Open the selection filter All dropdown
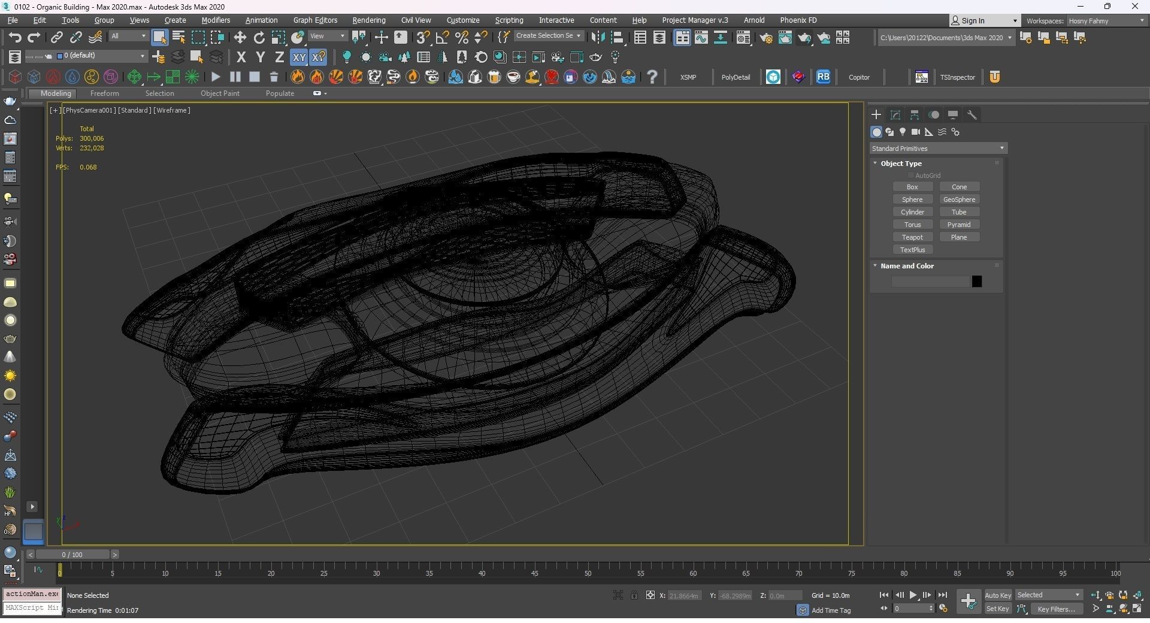The width and height of the screenshot is (1150, 623). pyautogui.click(x=128, y=36)
